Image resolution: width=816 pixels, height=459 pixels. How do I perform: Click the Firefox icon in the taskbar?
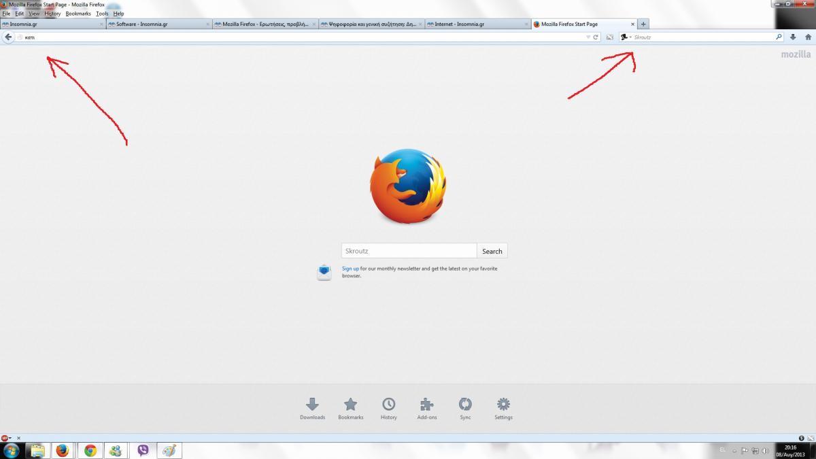(x=63, y=450)
